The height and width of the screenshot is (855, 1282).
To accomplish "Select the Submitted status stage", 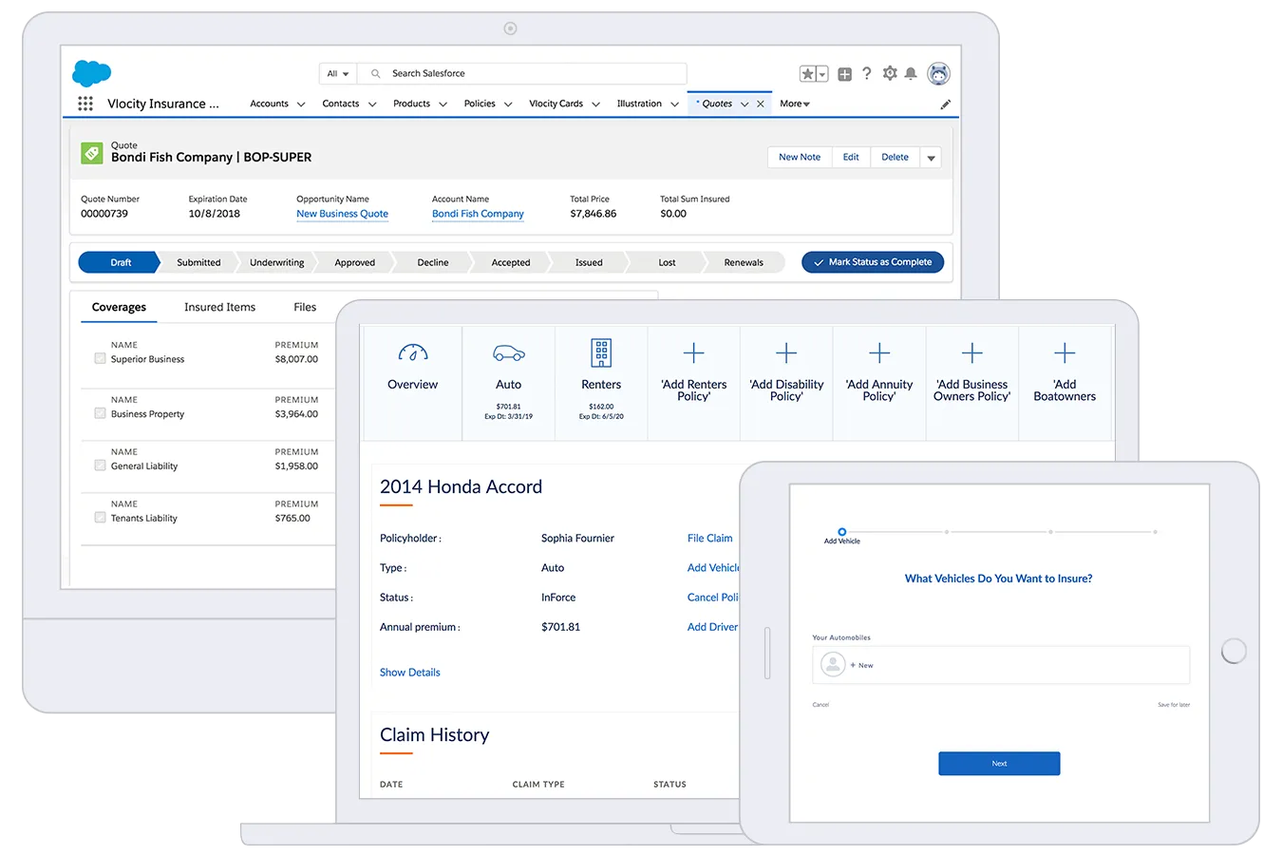I will click(198, 262).
